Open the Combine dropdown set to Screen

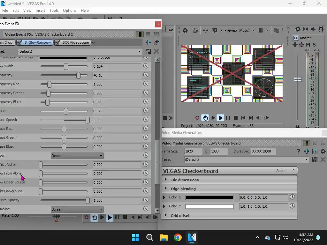point(77,209)
